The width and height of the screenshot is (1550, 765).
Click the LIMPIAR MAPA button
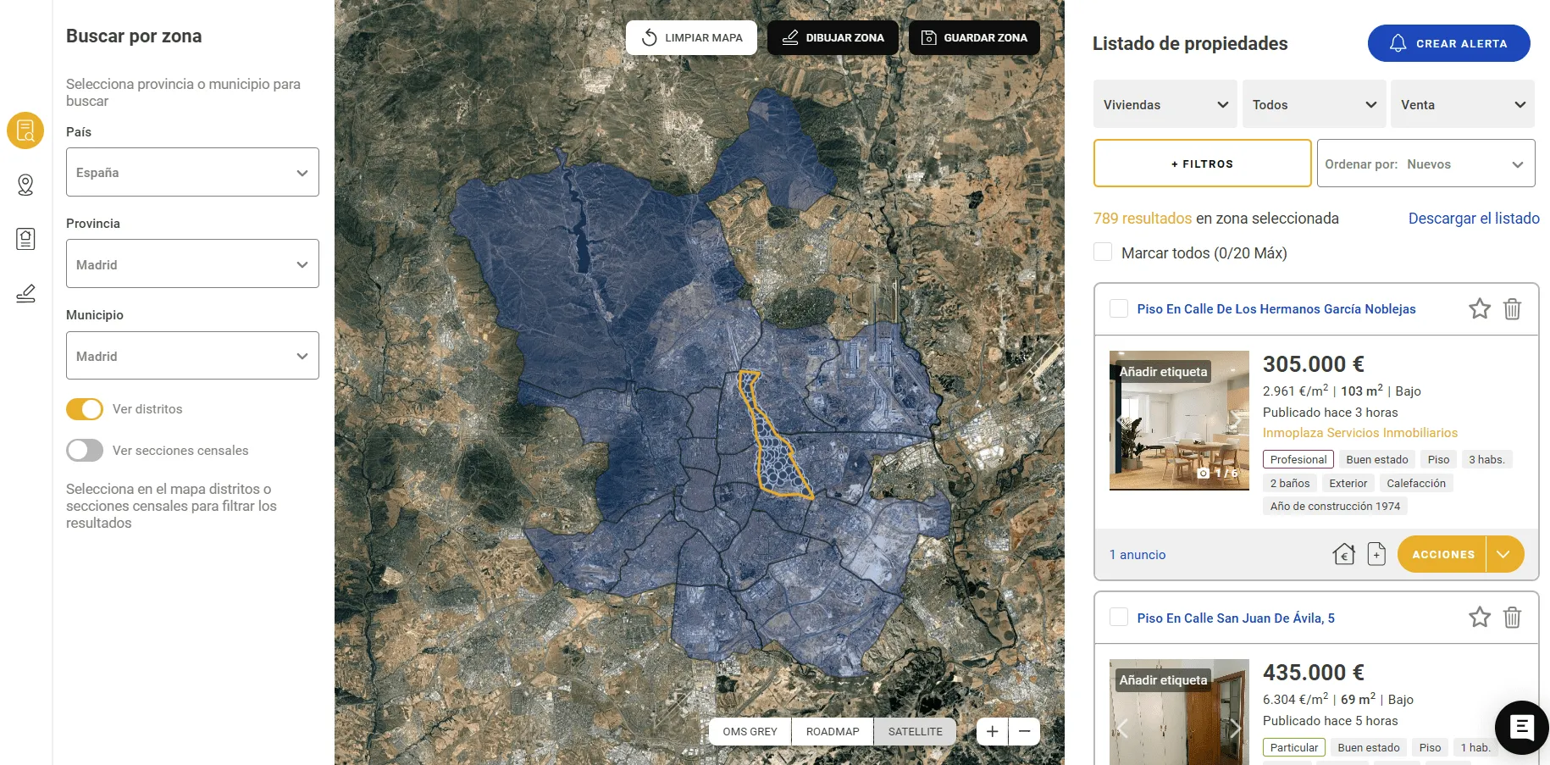tap(691, 37)
